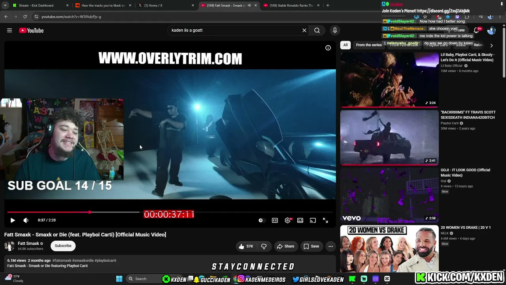Open more actions ellipsis under video
Screen dimensions: 506x285
tap(330, 246)
